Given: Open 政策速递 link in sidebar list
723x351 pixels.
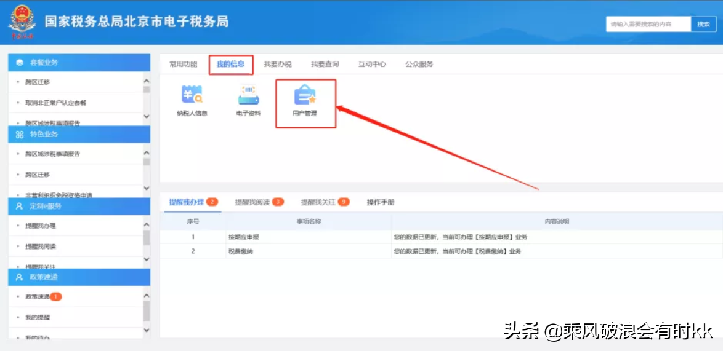Looking at the screenshot, I should pyautogui.click(x=38, y=297).
